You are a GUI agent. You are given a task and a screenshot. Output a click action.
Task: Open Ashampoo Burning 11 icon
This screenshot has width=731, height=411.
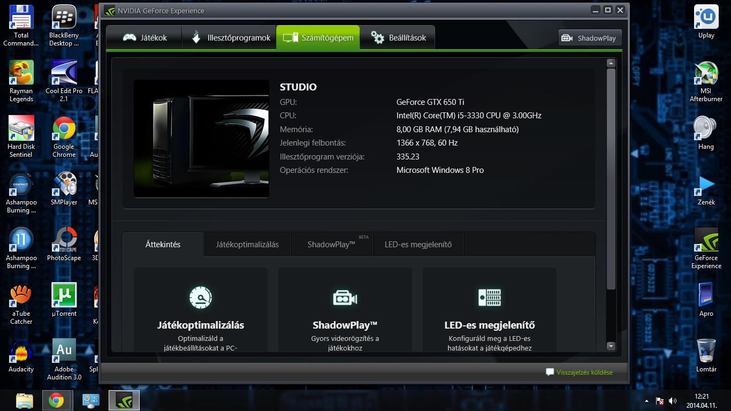[21, 248]
